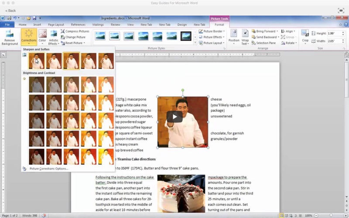Select the Format tab under Picture Tools

point(219,25)
